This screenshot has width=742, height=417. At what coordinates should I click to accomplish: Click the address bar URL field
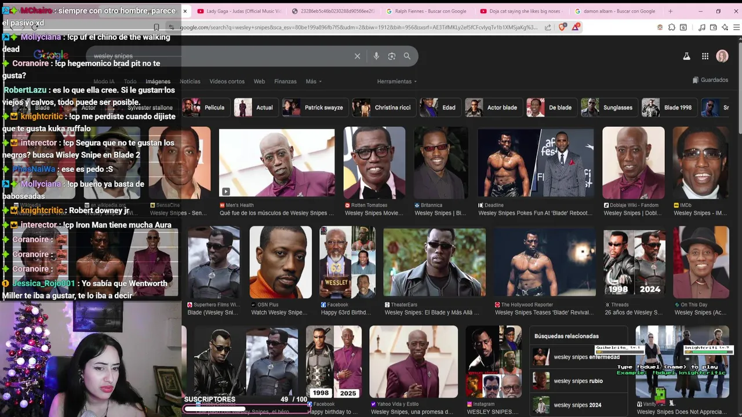tap(358, 27)
